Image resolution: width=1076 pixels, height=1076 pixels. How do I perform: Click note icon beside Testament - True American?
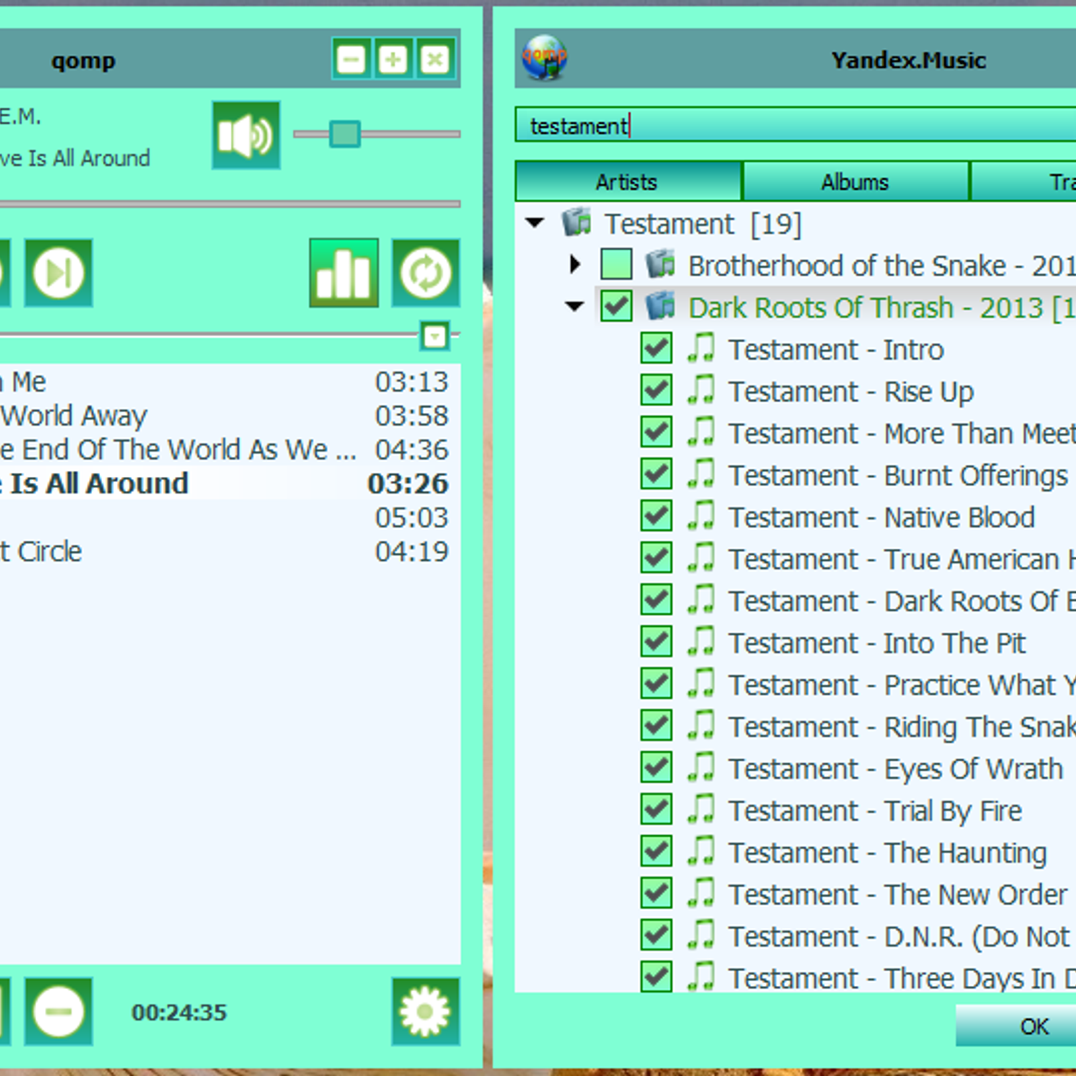click(x=701, y=558)
